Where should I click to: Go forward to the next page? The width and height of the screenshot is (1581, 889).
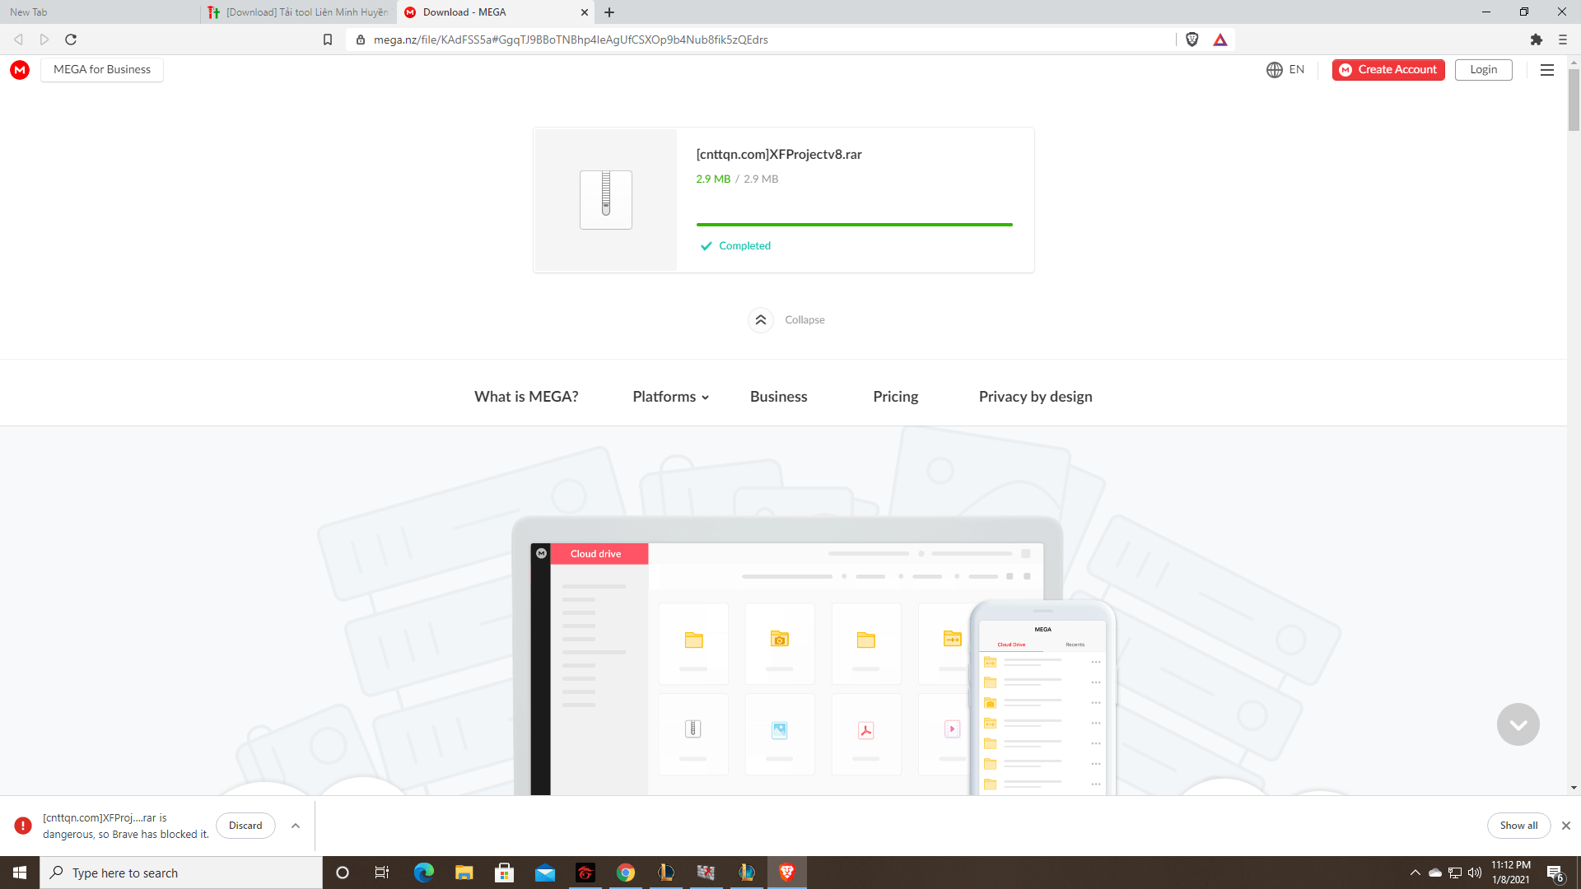44,40
